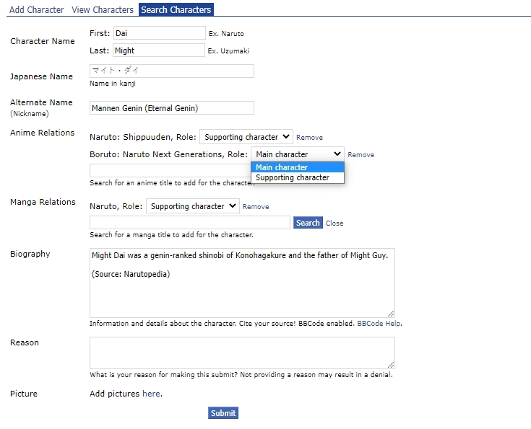Viewport: 531px width, 429px height.
Task: Select the Search Characters tab
Action: click(176, 10)
